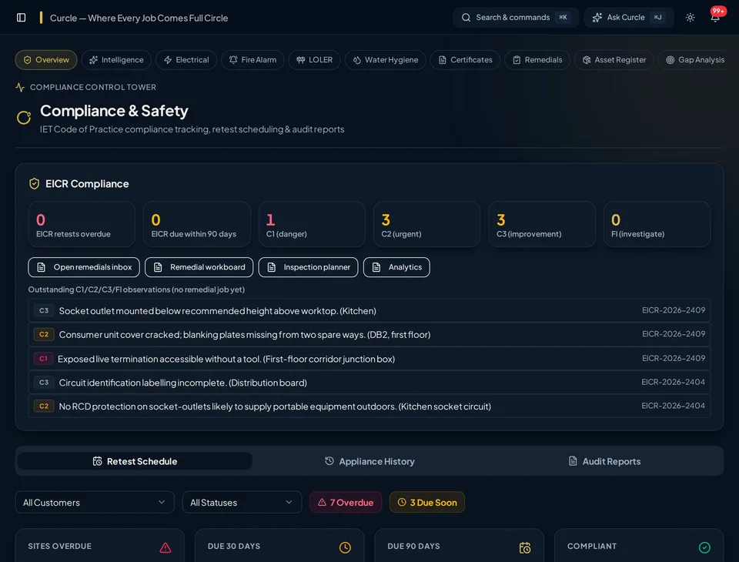The height and width of the screenshot is (562, 739).
Task: Open Search & commands field
Action: (515, 18)
